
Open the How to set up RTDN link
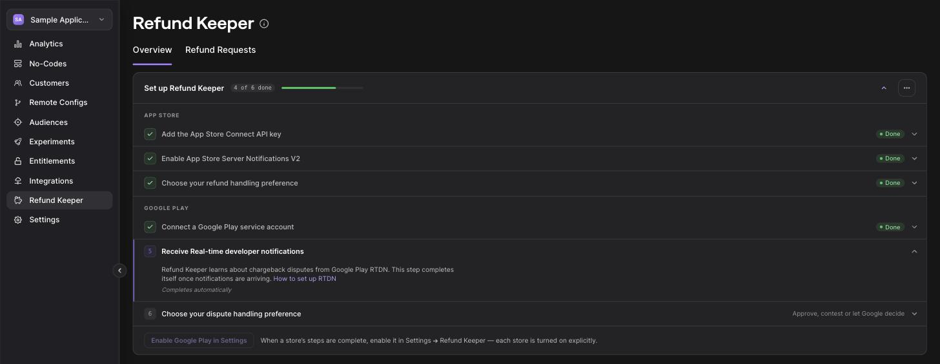pos(305,279)
